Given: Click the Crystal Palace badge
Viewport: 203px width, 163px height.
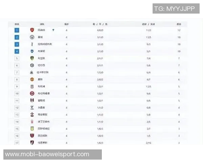Looking at the screenshot, I should click(32, 107).
